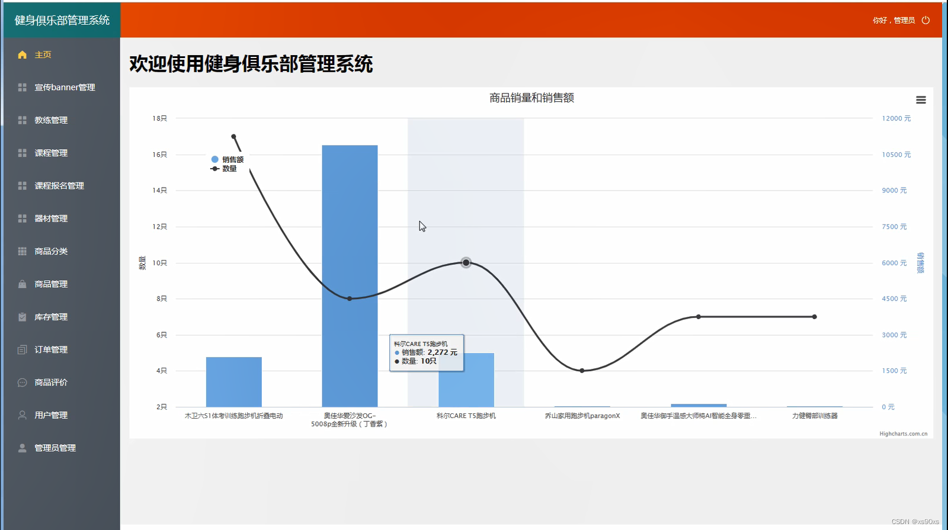This screenshot has width=948, height=530.
Task: Click the 商品销量和销售额 chart title
Action: (x=531, y=98)
